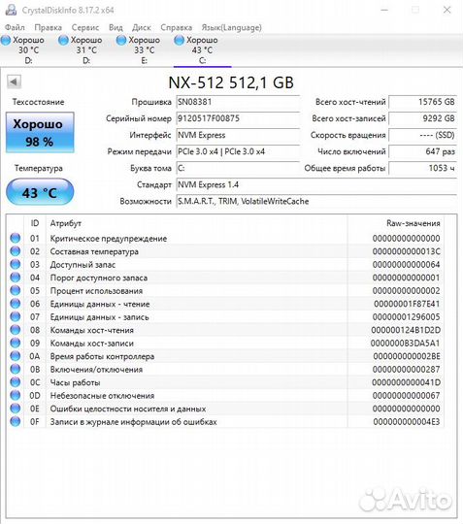Click the NX-512 512,1 GB disk title
Screen dimensions: 463x524
click(231, 82)
